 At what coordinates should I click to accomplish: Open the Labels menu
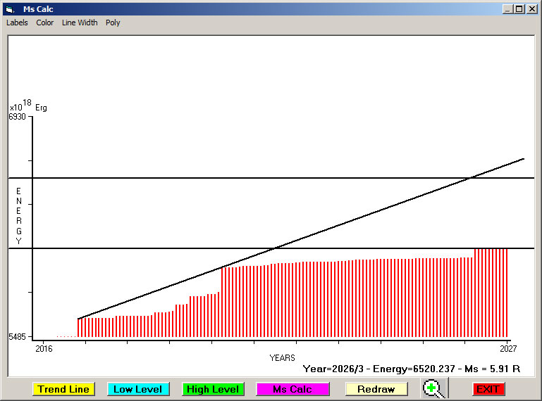(17, 23)
